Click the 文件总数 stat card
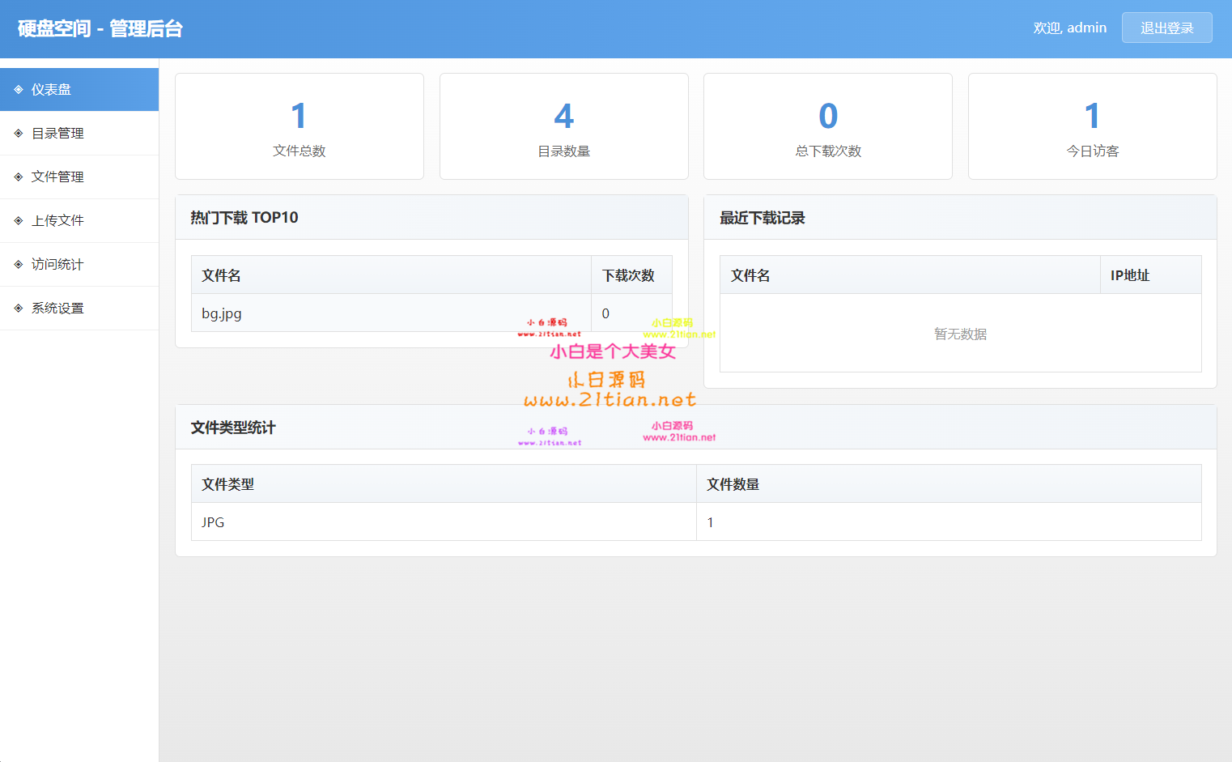This screenshot has height=762, width=1232. pos(300,126)
